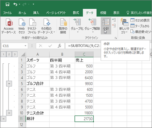Switch to the 校閲 tab

coord(103,13)
